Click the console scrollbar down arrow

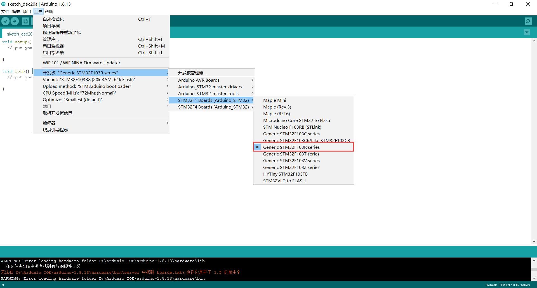(x=534, y=278)
